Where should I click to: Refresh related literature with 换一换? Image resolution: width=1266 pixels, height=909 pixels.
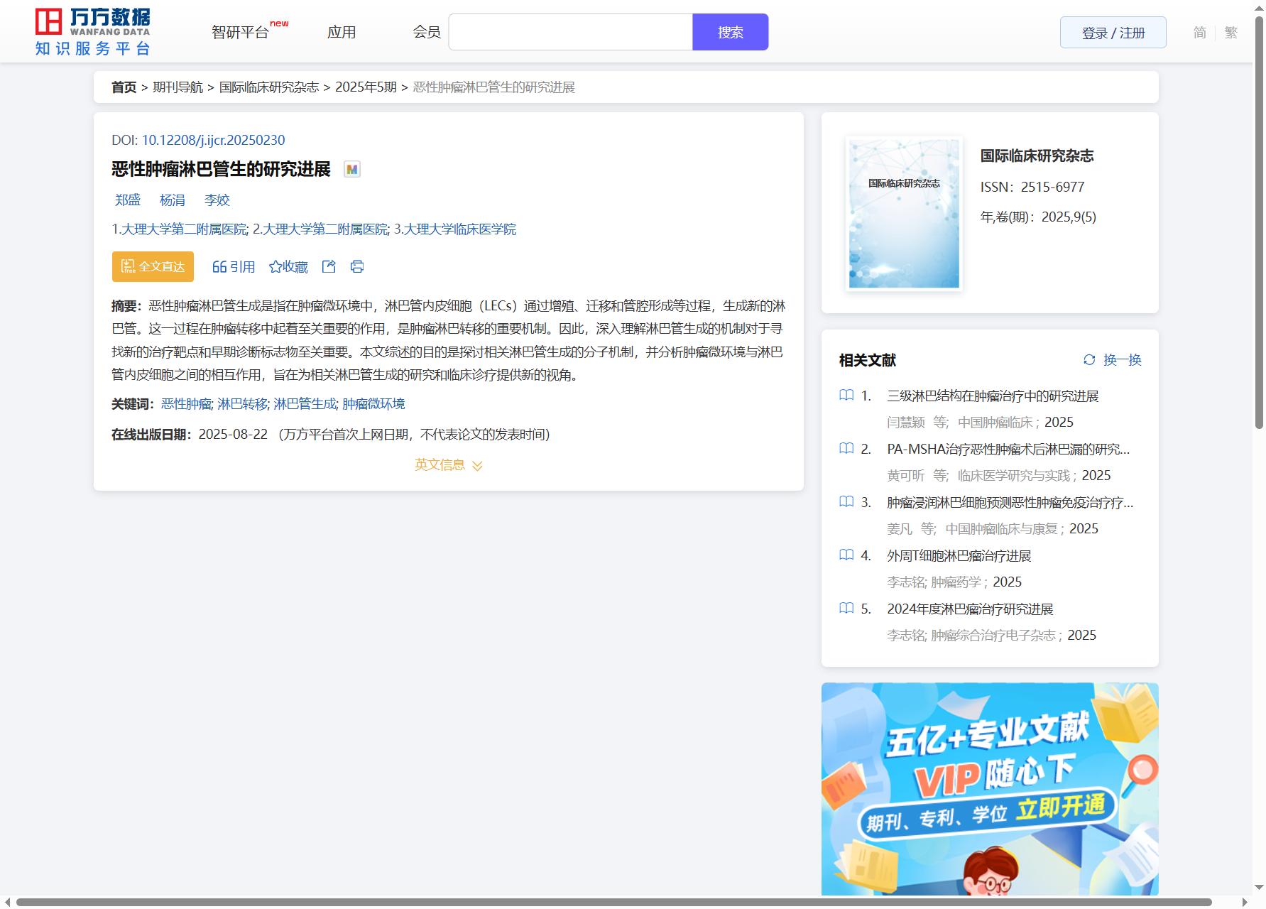pyautogui.click(x=1112, y=360)
